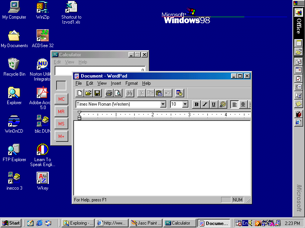Select the FTP Explorer desktop icon
305x228 pixels.
tap(14, 153)
